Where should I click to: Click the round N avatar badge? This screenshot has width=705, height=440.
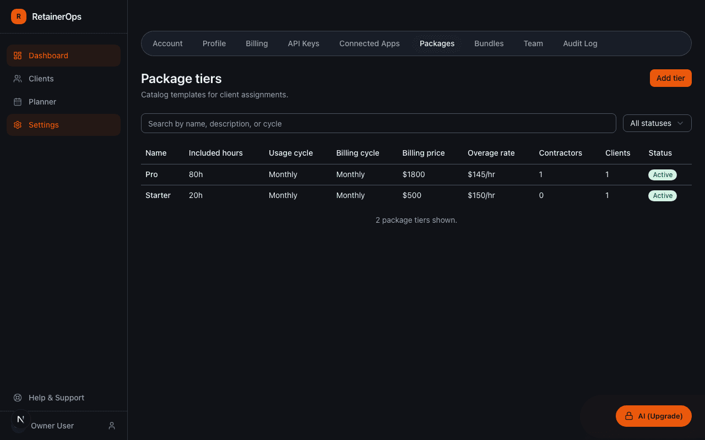(20, 419)
